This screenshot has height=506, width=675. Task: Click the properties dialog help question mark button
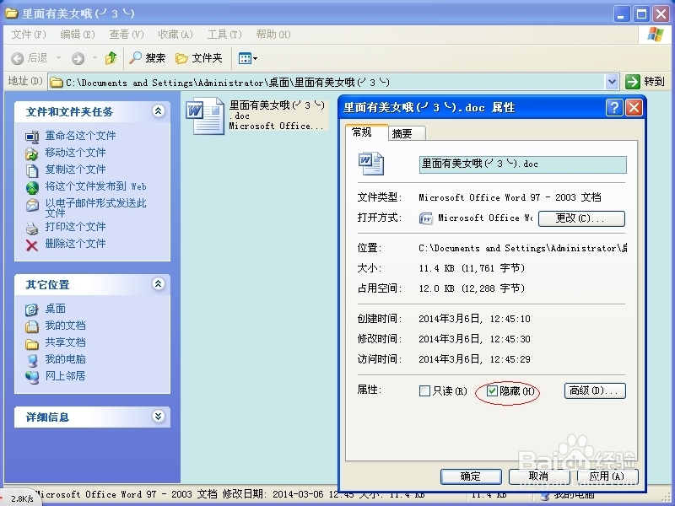tap(614, 108)
